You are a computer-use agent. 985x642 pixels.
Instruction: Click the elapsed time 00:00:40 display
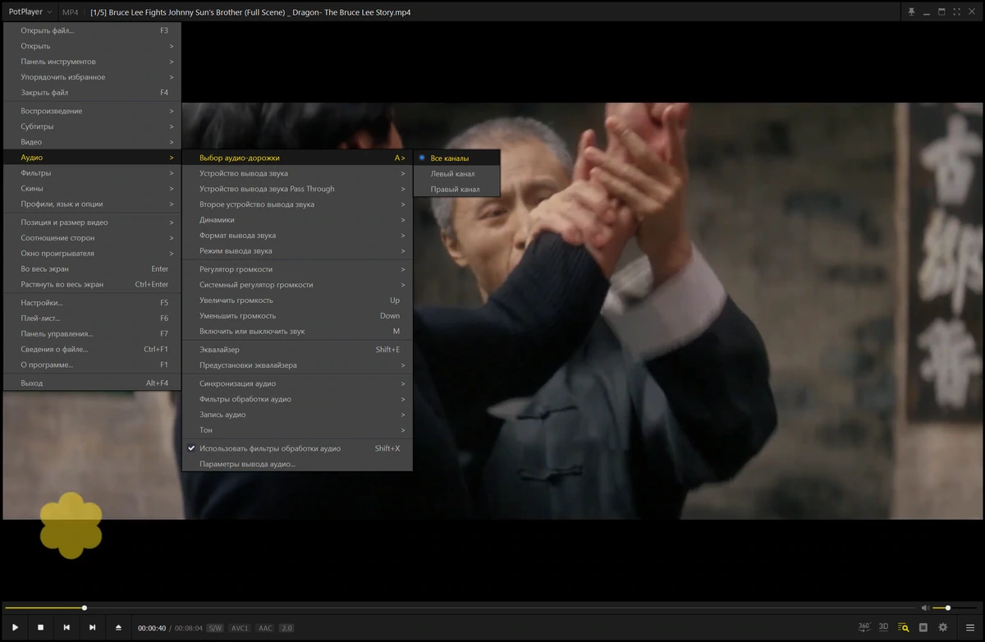(152, 628)
